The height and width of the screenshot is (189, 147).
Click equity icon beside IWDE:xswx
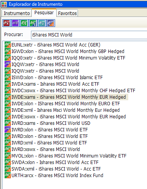(8, 116)
